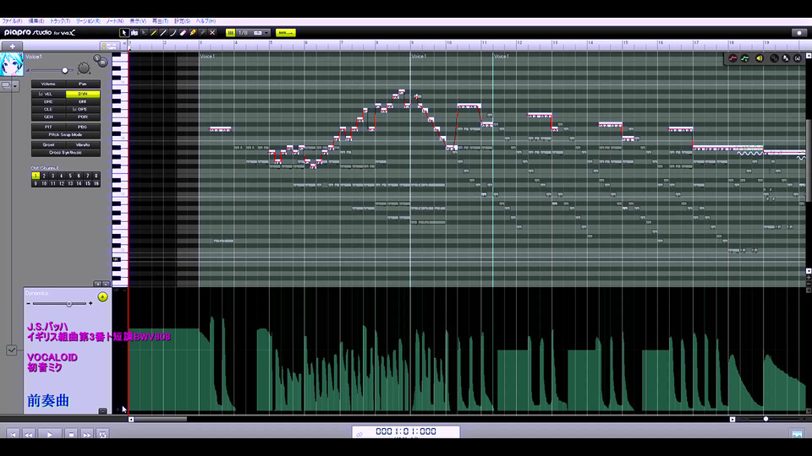Select the PIT parameter
This screenshot has height=456, width=812.
(x=48, y=127)
